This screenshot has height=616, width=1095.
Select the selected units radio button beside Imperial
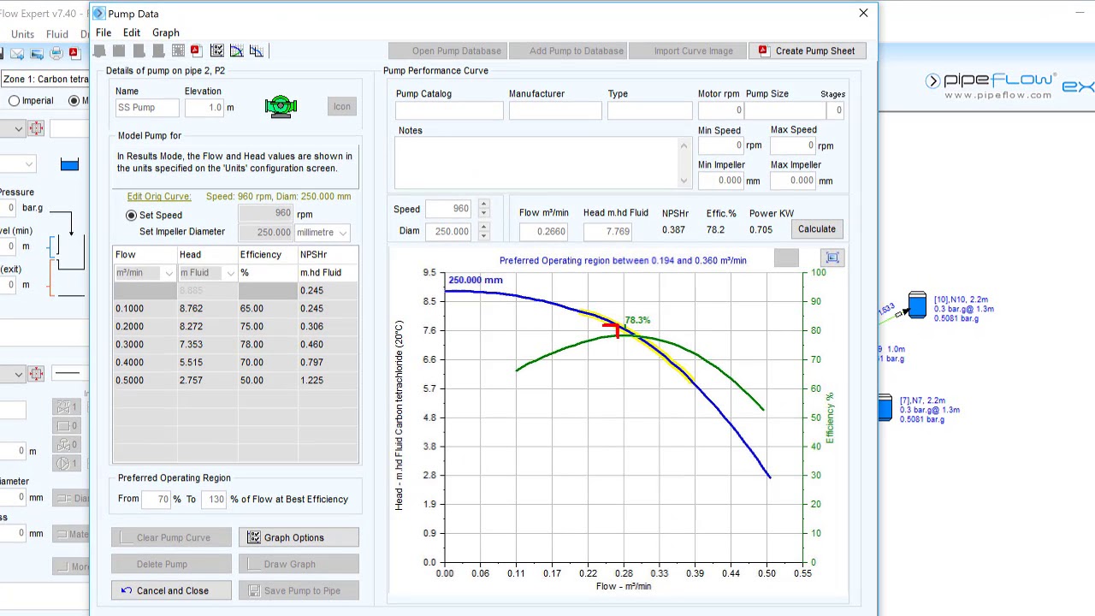74,101
